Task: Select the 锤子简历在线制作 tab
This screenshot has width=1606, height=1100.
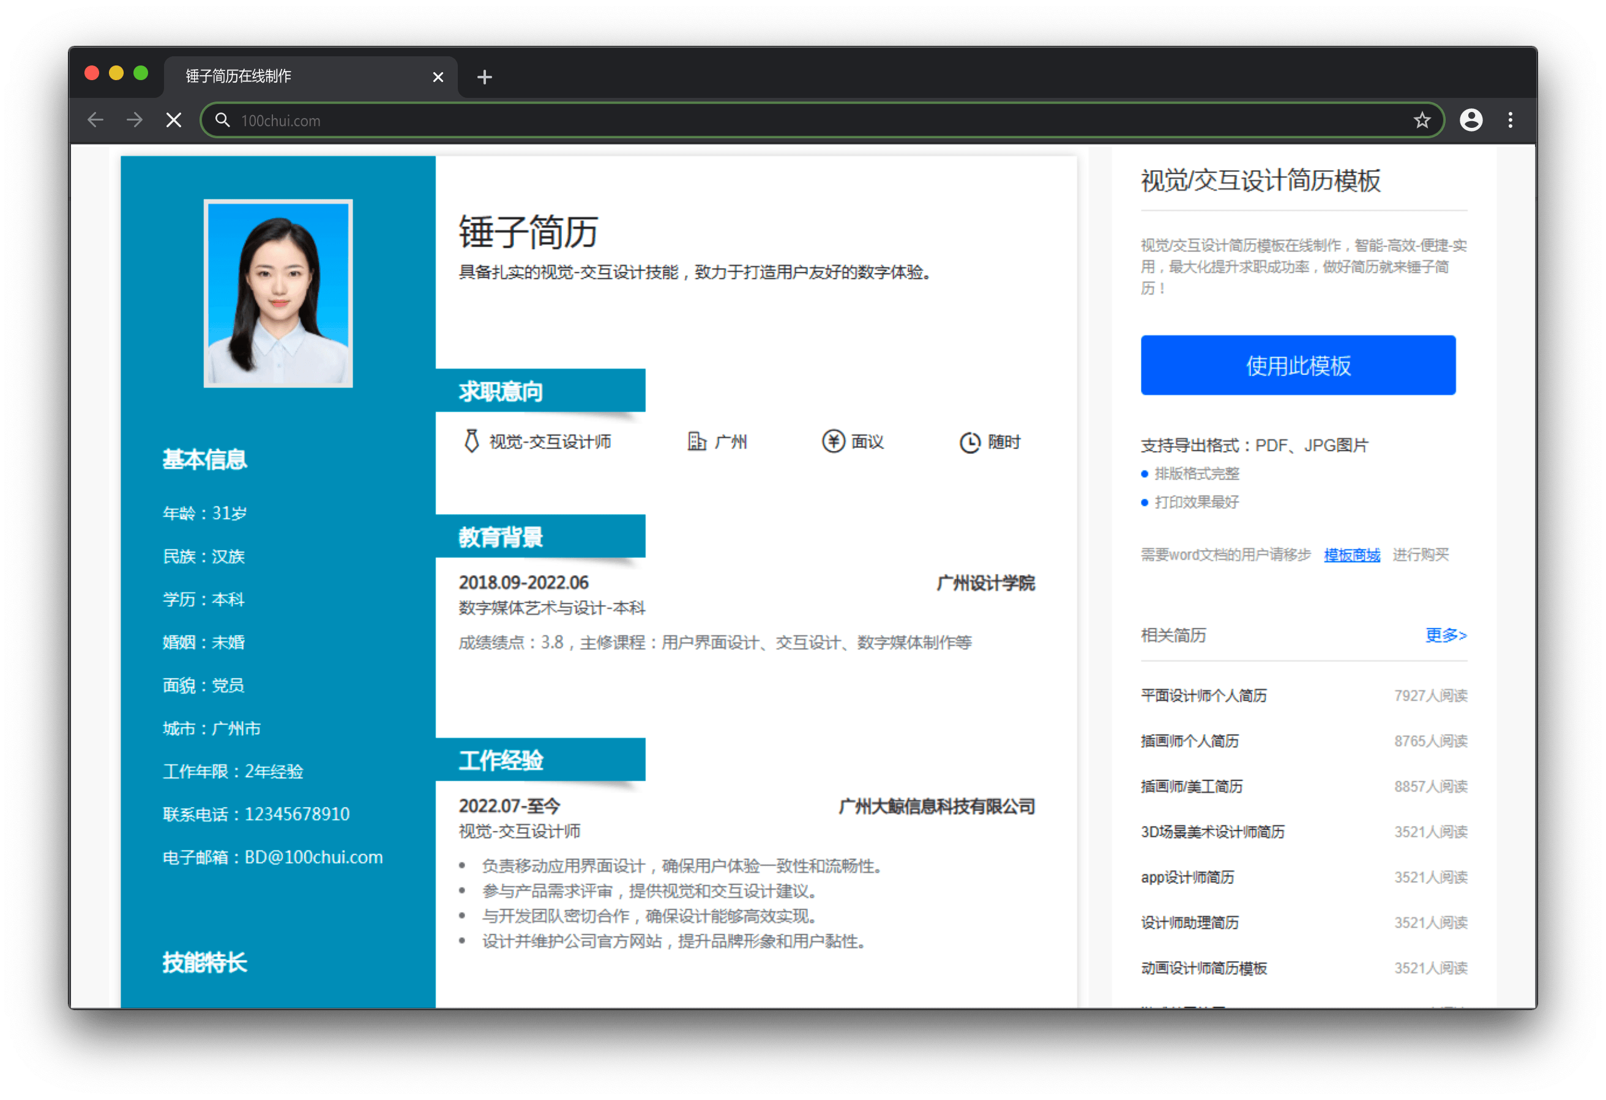Action: (311, 76)
